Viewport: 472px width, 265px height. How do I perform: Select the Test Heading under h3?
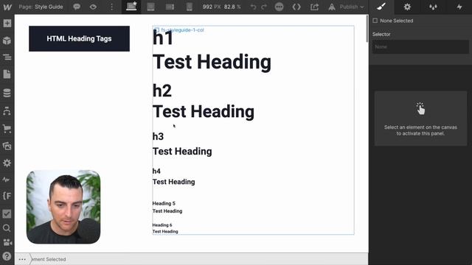[182, 152]
